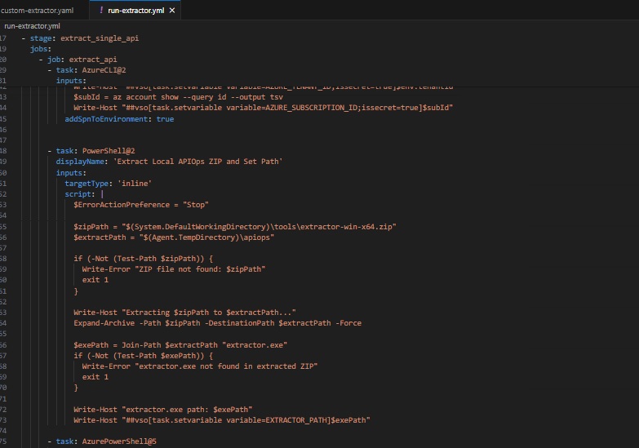The height and width of the screenshot is (448, 639).
Task: Click 'inputs:' under the PowerShell@2 task
Action: (x=71, y=173)
